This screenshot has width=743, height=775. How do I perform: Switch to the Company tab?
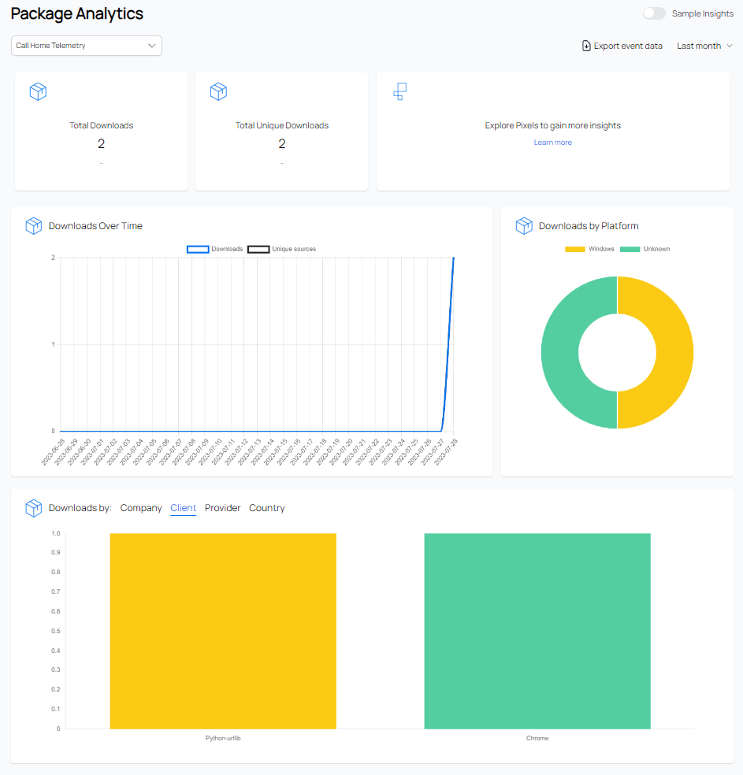[141, 508]
